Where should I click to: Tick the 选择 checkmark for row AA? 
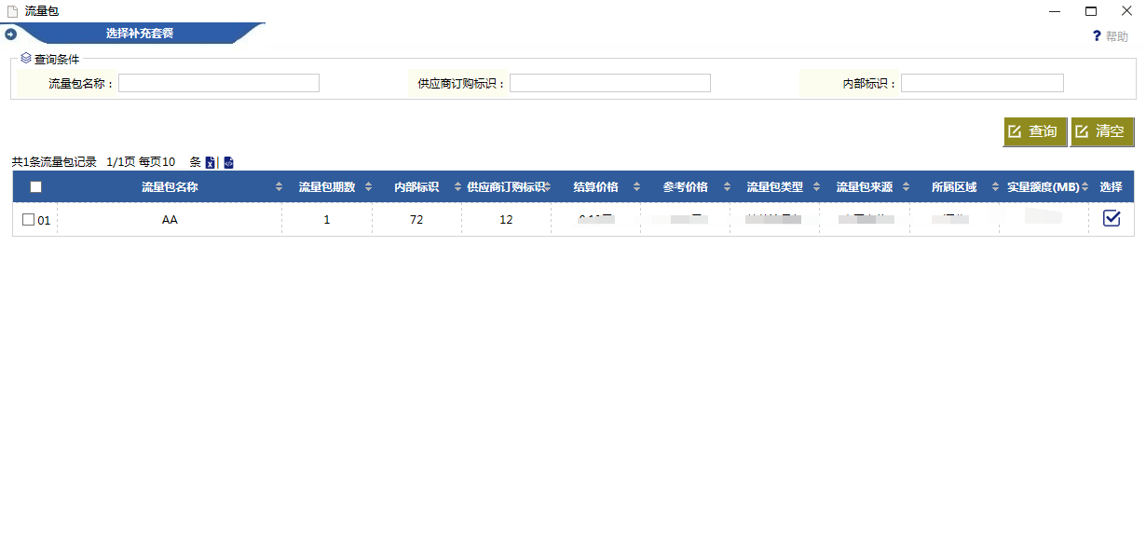(1112, 218)
